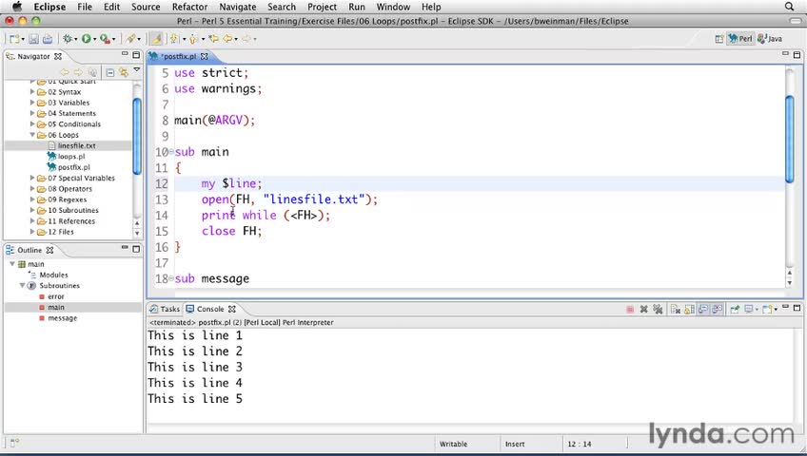Collapse the 06 Loops folder

point(32,135)
